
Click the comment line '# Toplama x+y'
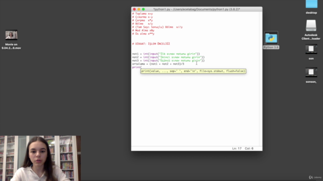(x=142, y=14)
